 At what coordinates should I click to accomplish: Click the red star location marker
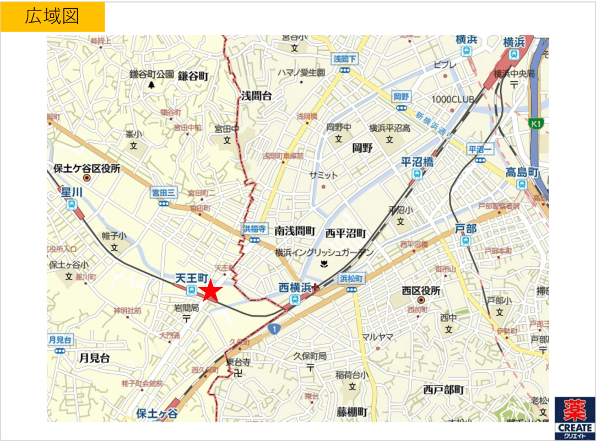tap(210, 291)
